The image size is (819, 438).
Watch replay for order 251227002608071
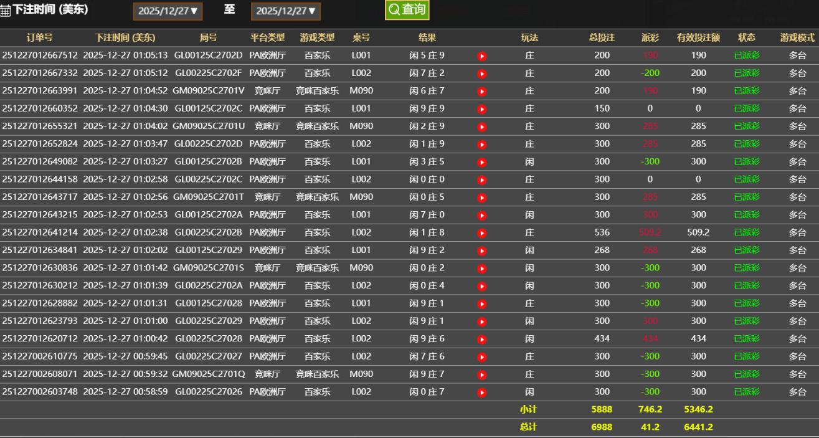[482, 375]
